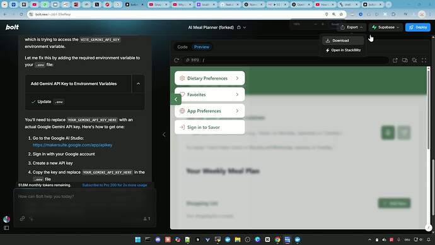This screenshot has width=435, height=245.
Task: Expand the Supabase dropdown
Action: pos(386,27)
